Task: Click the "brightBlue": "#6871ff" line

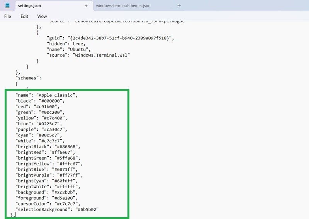Action: [46, 169]
